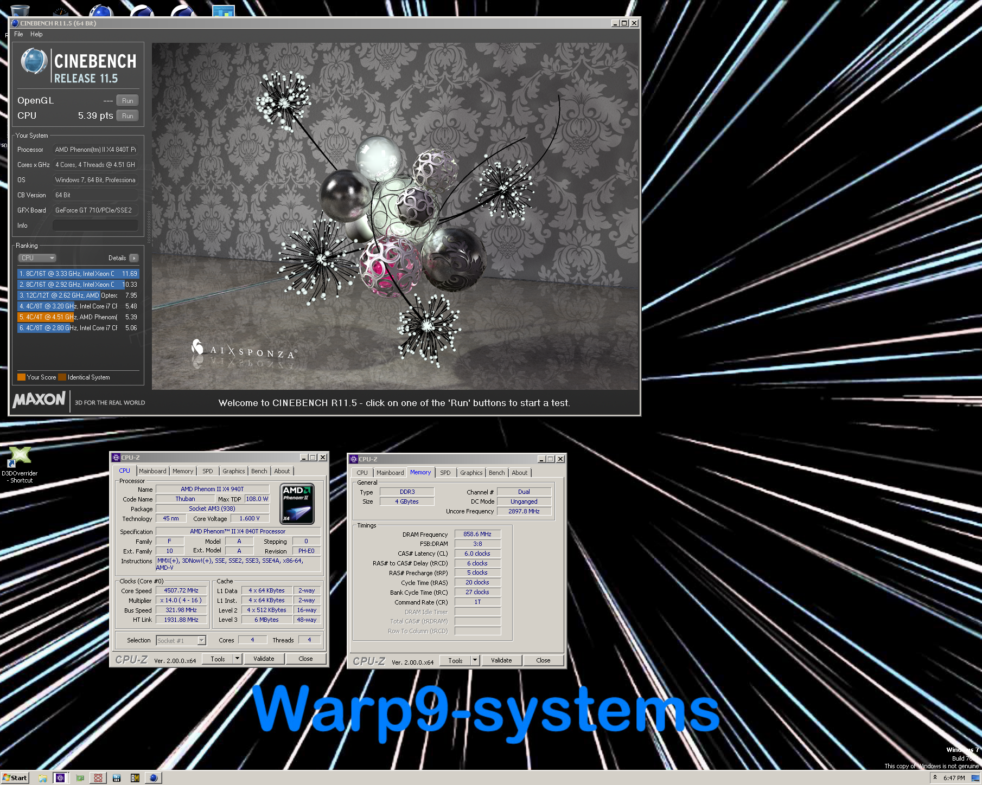Click Tools button in the CPU tab window
The image size is (982, 785).
tap(218, 659)
